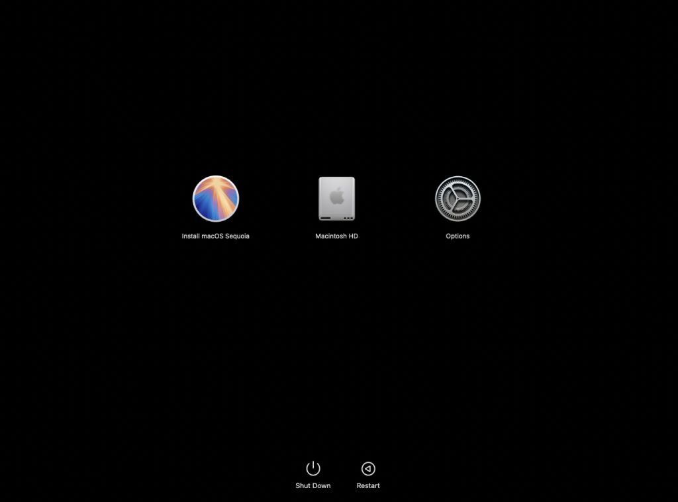Choose Macintosh HD as startup disk

click(336, 199)
